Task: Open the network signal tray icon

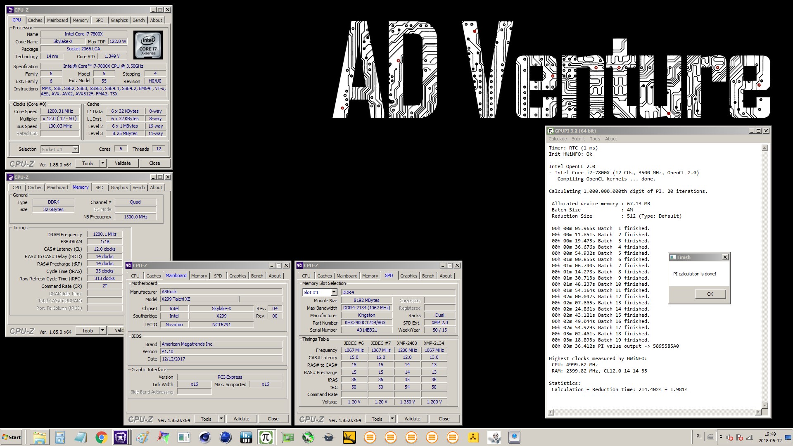Action: [750, 437]
